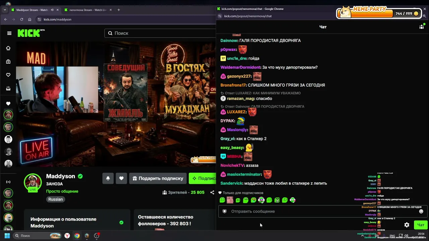Screen dimensions: 429x241
Task: Turn on notifications with the bell button
Action: point(108,178)
